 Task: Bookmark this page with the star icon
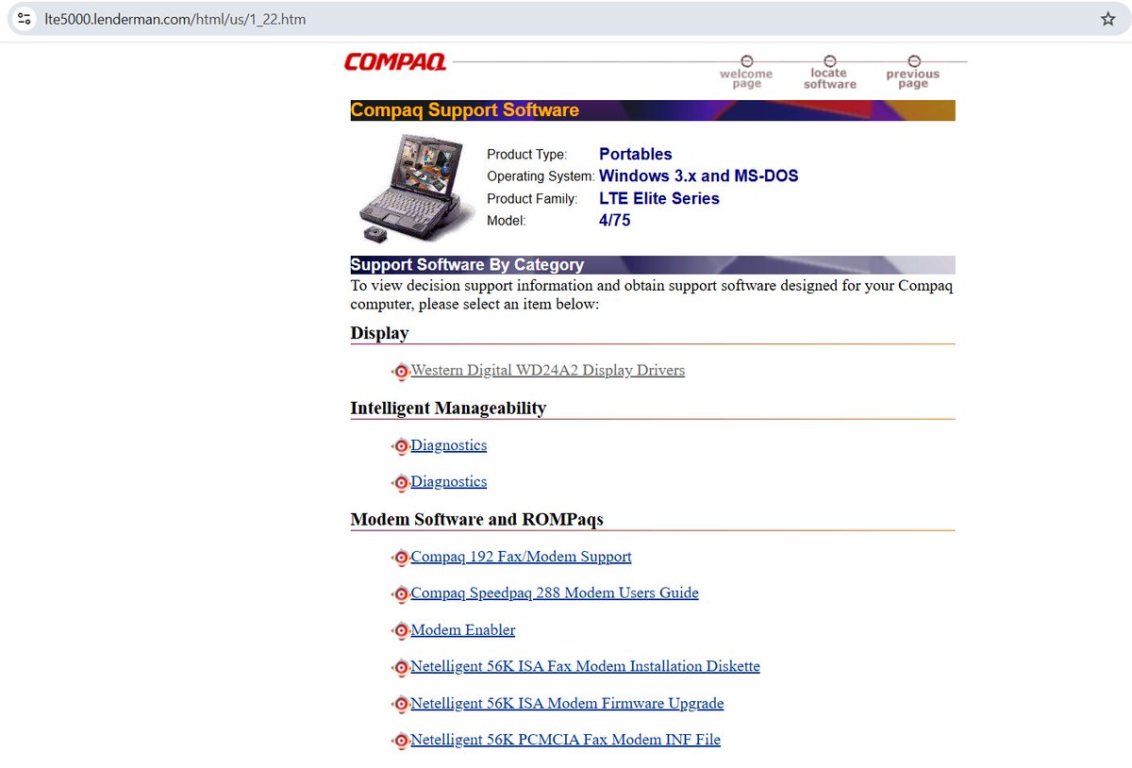tap(1108, 19)
